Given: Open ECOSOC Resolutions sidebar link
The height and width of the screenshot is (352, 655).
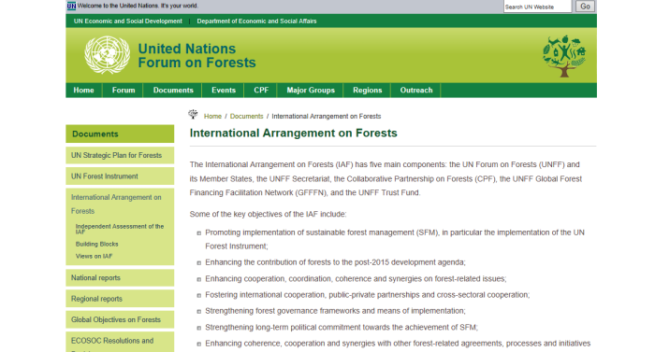Looking at the screenshot, I should [120, 342].
